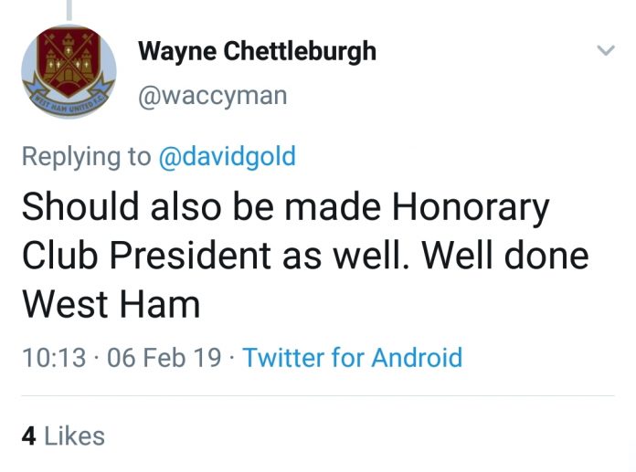This screenshot has height=472, width=636.
Task: Click the divider line above Likes
Action: click(x=318, y=395)
